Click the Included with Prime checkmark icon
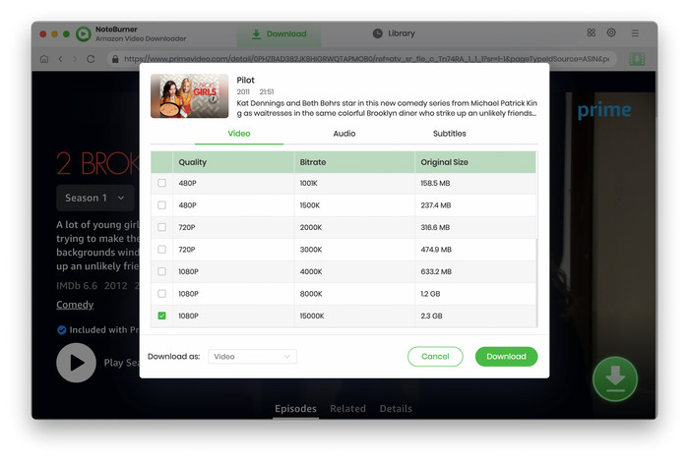 [61, 330]
